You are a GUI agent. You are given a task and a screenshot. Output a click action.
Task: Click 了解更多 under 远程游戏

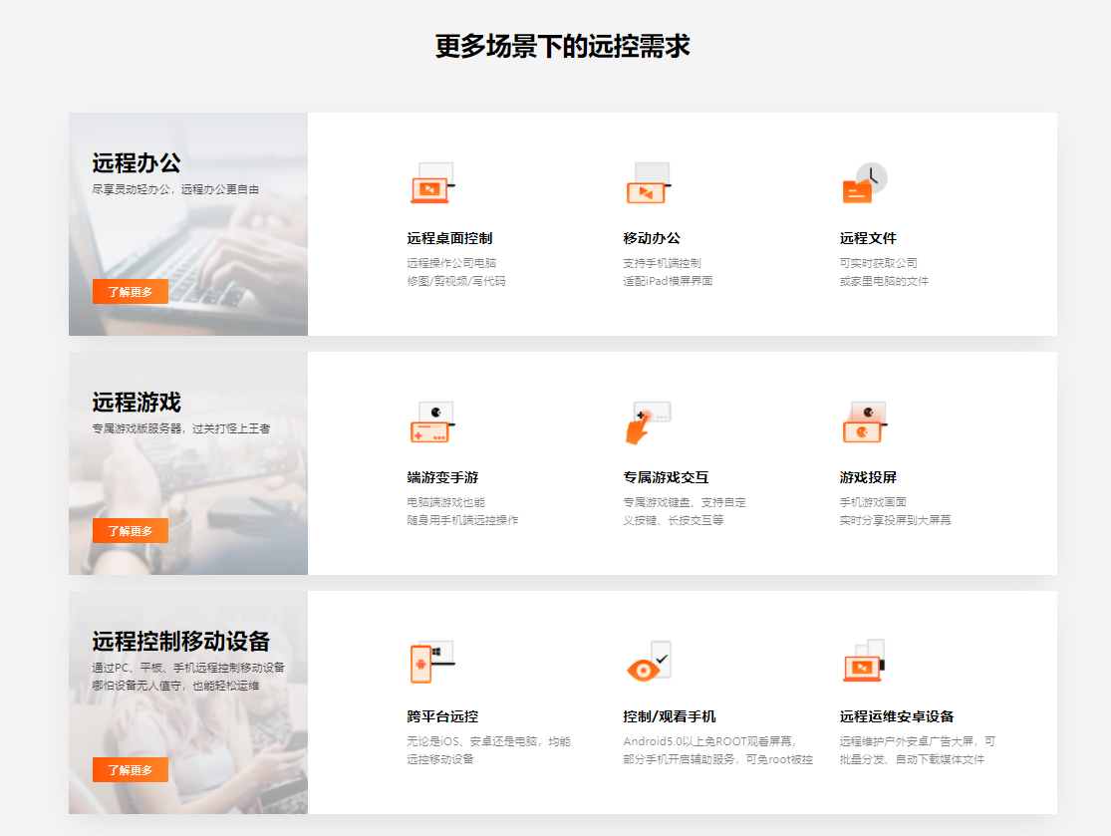tap(131, 530)
